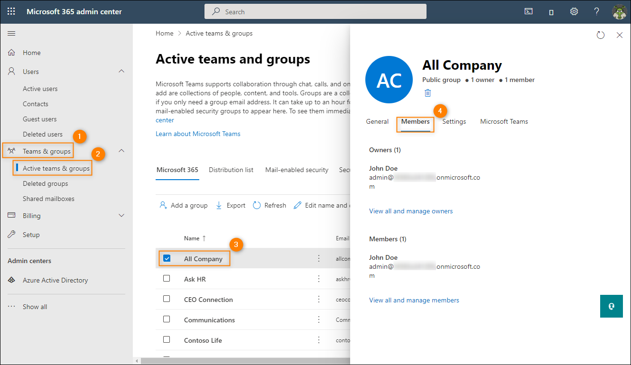Open the account profile avatar
Screen dimensions: 631x365
(620, 12)
